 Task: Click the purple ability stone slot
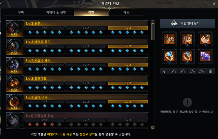click(205, 56)
